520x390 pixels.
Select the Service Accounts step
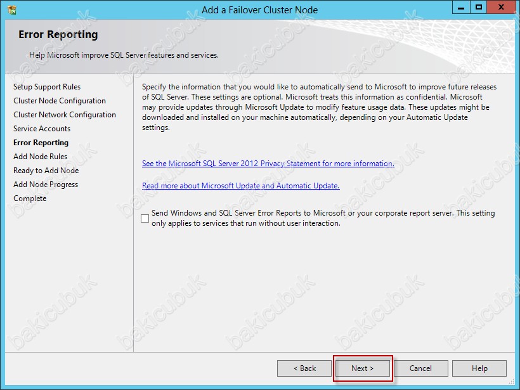[x=42, y=129]
